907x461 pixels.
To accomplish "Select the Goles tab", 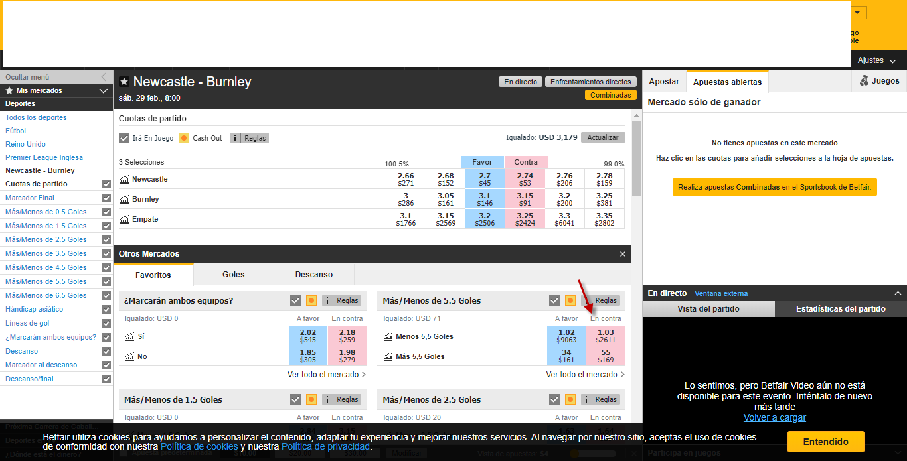I will point(234,275).
